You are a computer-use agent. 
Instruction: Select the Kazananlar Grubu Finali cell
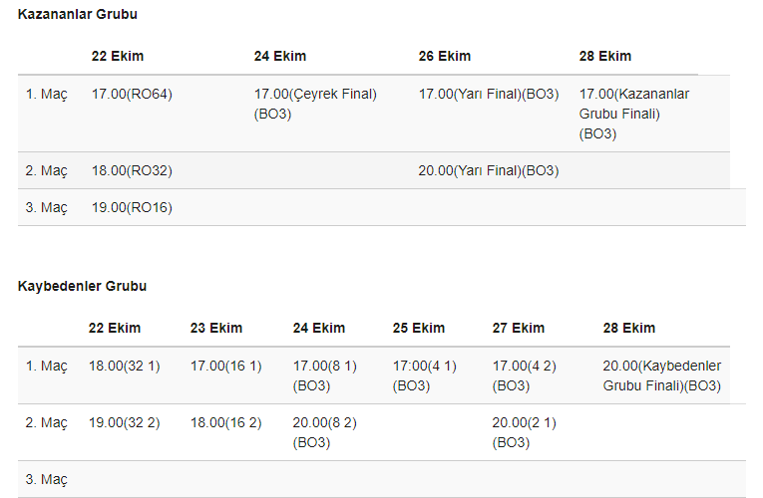coord(634,114)
